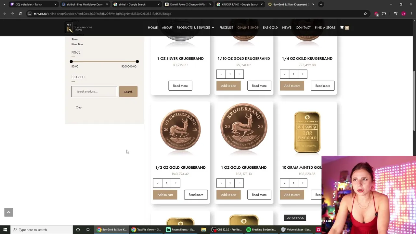Open Cortana circle icon on taskbar
This screenshot has width=416, height=234.
78,230
